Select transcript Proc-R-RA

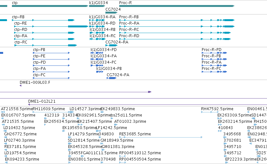[x=129, y=23]
